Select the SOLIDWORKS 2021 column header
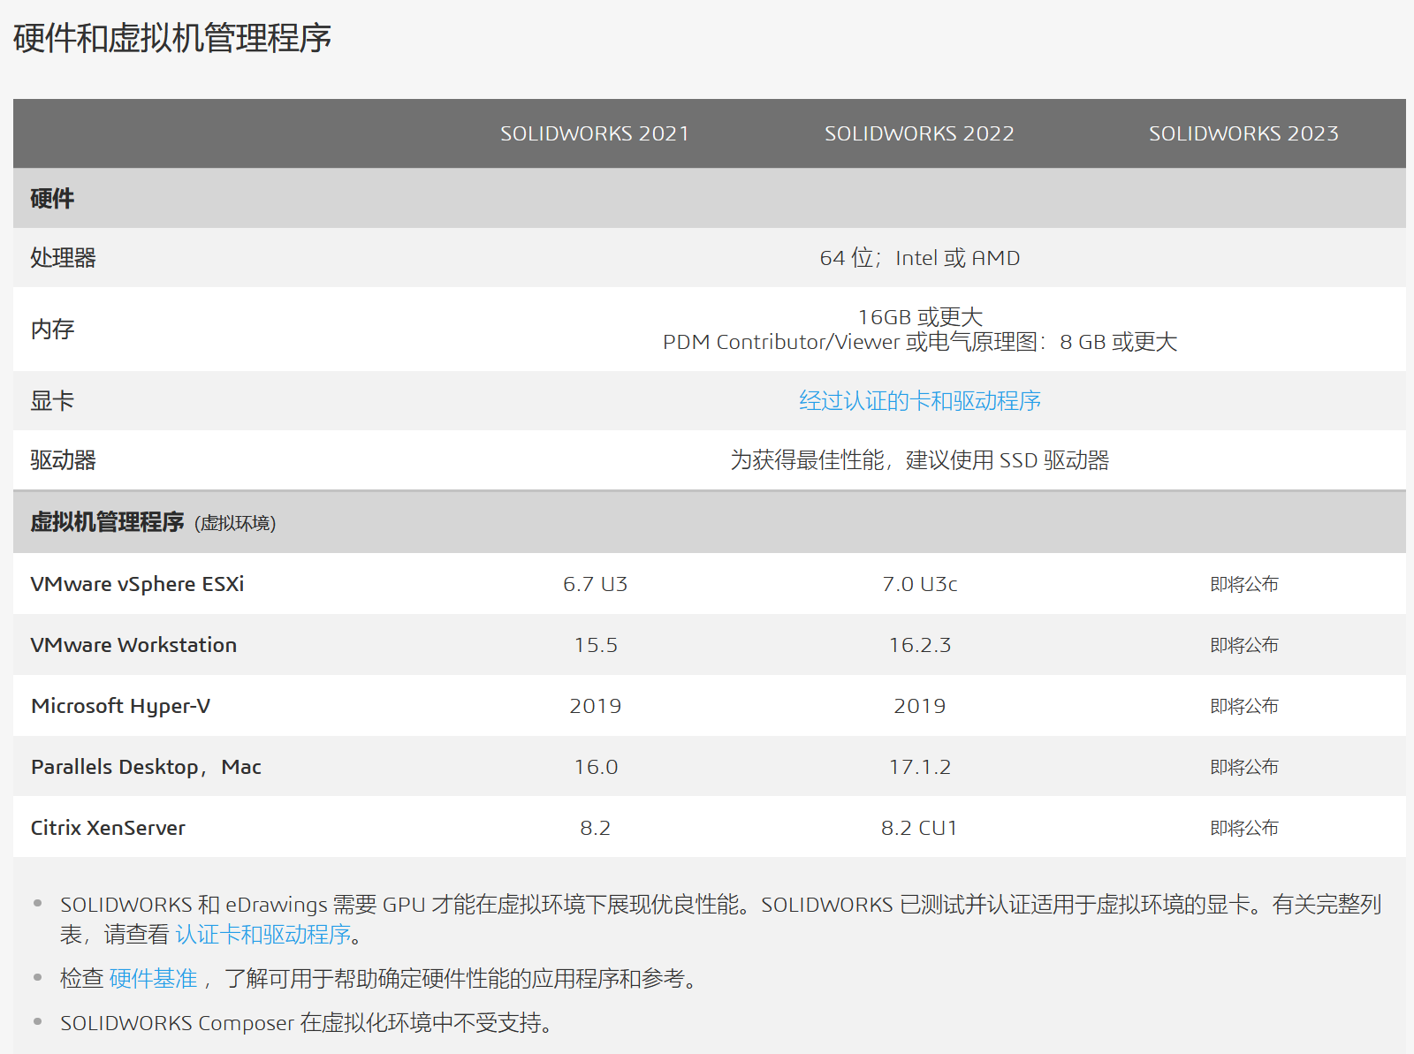The width and height of the screenshot is (1414, 1054). coord(595,133)
